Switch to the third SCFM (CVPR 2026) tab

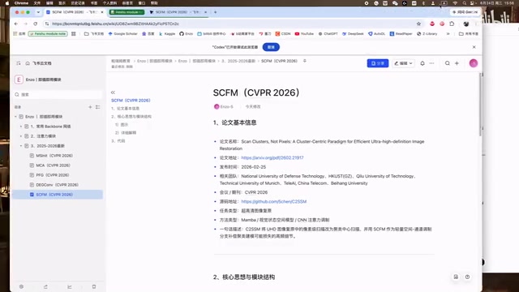coord(178,12)
